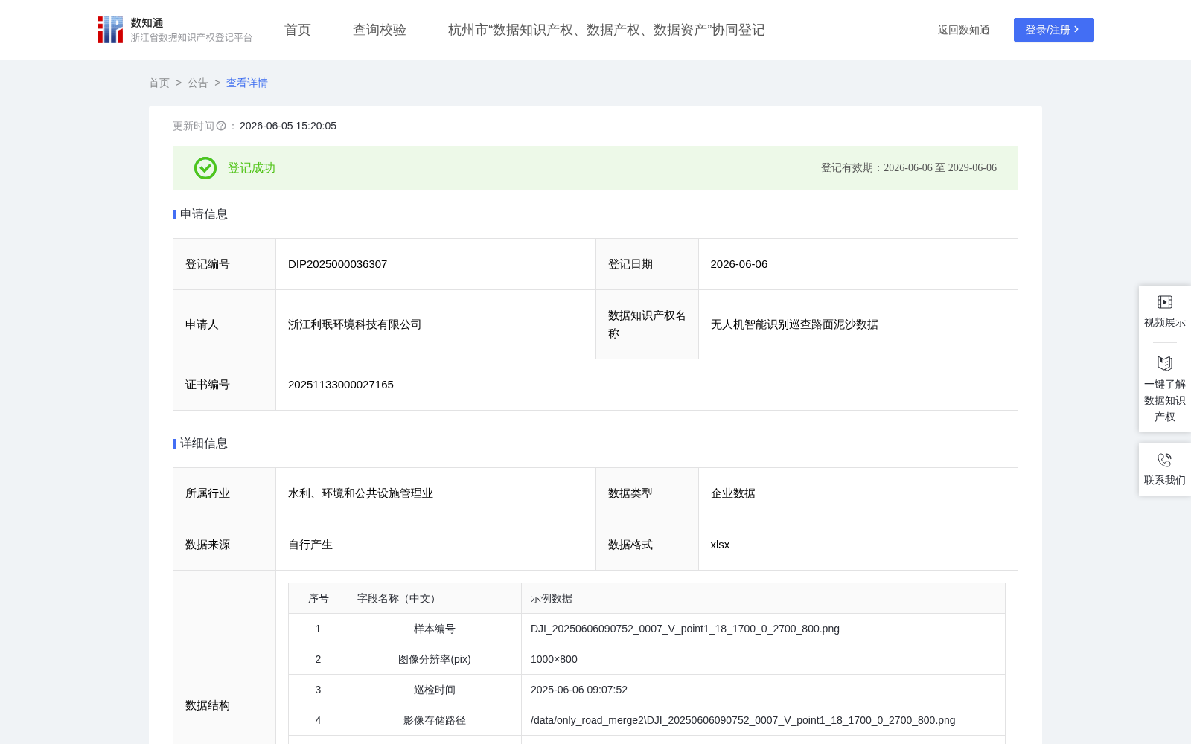
Task: Click the green 登记成功 checkmark icon
Action: [x=205, y=168]
